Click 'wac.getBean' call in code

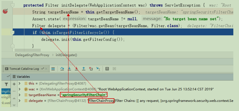click(x=101, y=26)
